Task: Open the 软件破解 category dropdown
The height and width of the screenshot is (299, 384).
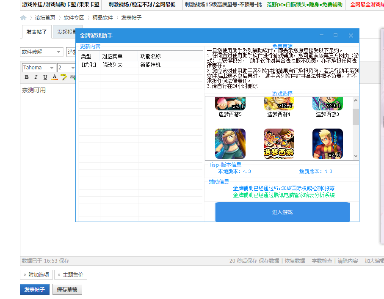Action: point(41,52)
